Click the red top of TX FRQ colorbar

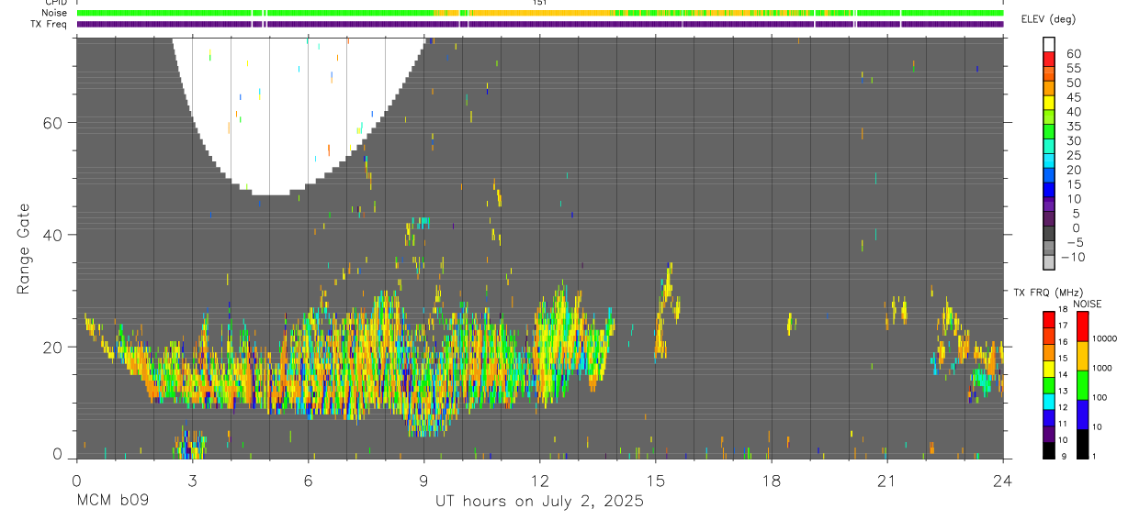(x=1049, y=318)
